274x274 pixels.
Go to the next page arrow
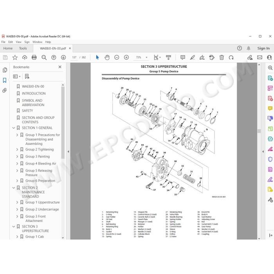[63, 57]
